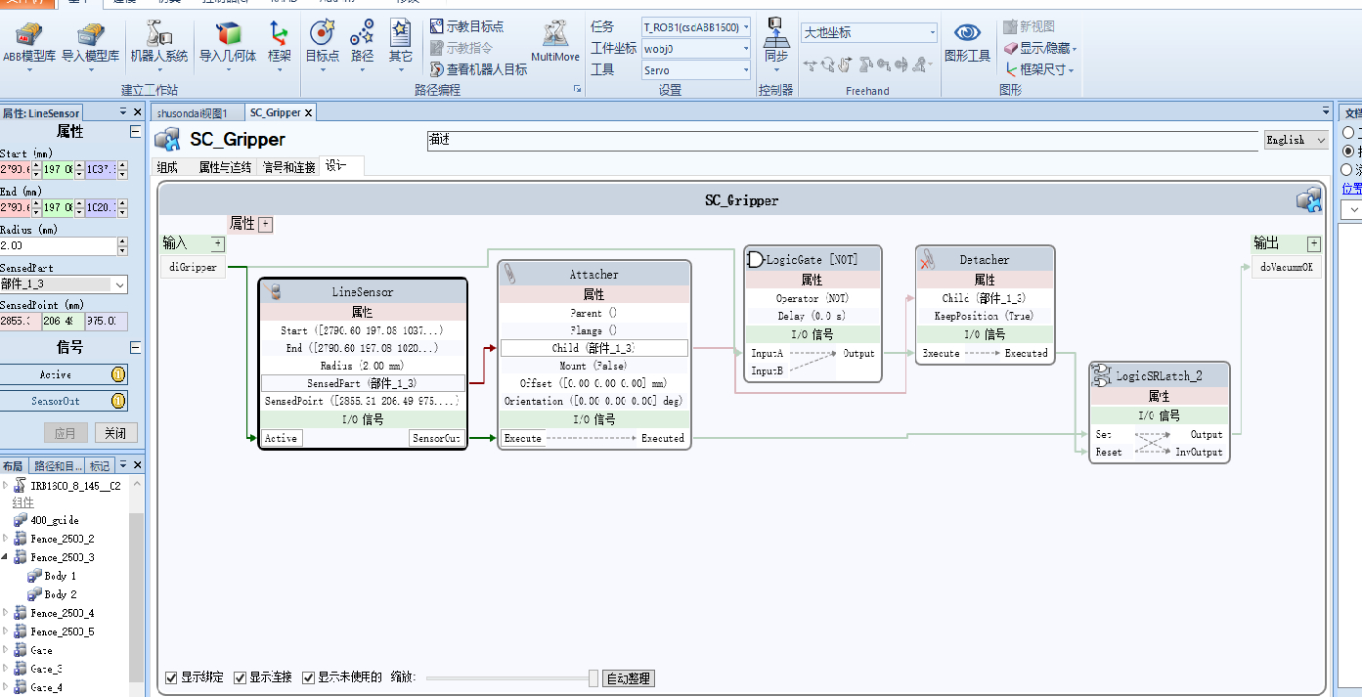The height and width of the screenshot is (697, 1362).
Task: Open the 导入模型库 import library
Action: pyautogui.click(x=90, y=45)
